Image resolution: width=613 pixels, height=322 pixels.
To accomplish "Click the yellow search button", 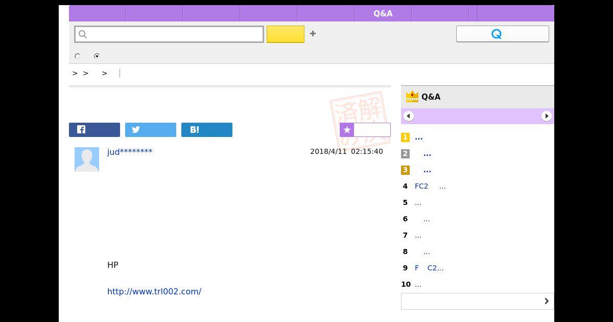I will (x=286, y=34).
